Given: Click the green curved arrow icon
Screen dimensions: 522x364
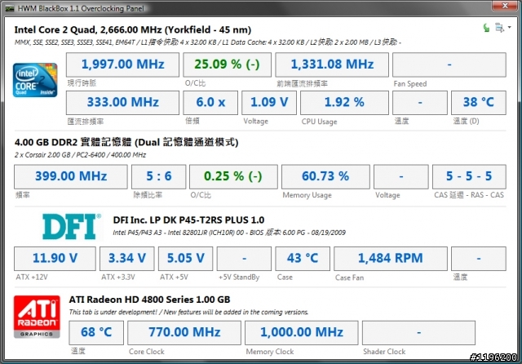Looking at the screenshot, I should coord(486,28).
